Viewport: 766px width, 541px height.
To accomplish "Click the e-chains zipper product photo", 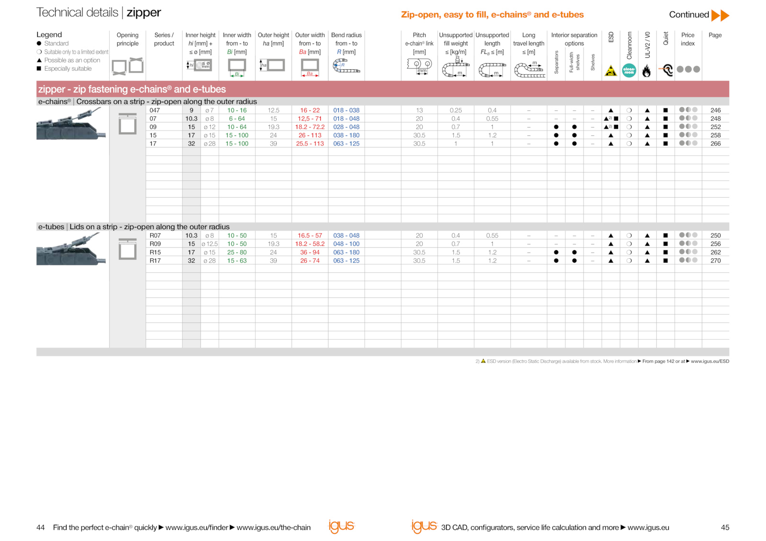I will 71,123.
